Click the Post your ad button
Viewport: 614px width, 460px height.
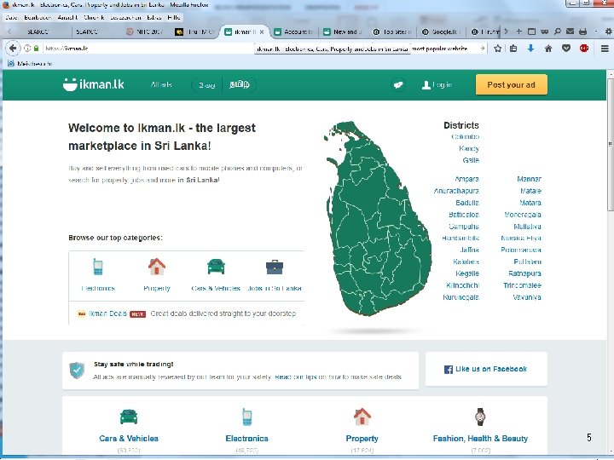pyautogui.click(x=512, y=84)
